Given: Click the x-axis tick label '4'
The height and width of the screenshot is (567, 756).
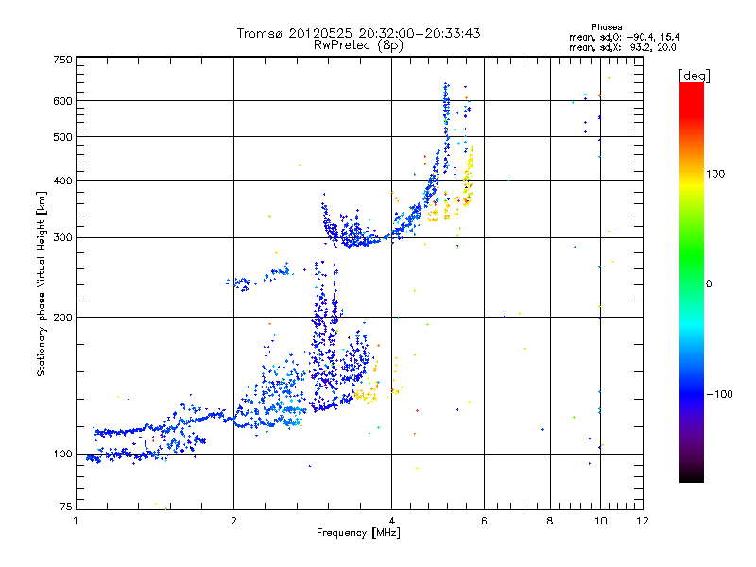Looking at the screenshot, I should point(391,521).
